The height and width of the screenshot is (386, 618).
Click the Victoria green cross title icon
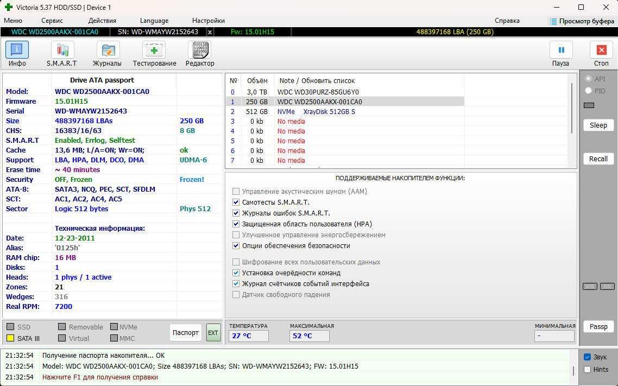tap(8, 7)
